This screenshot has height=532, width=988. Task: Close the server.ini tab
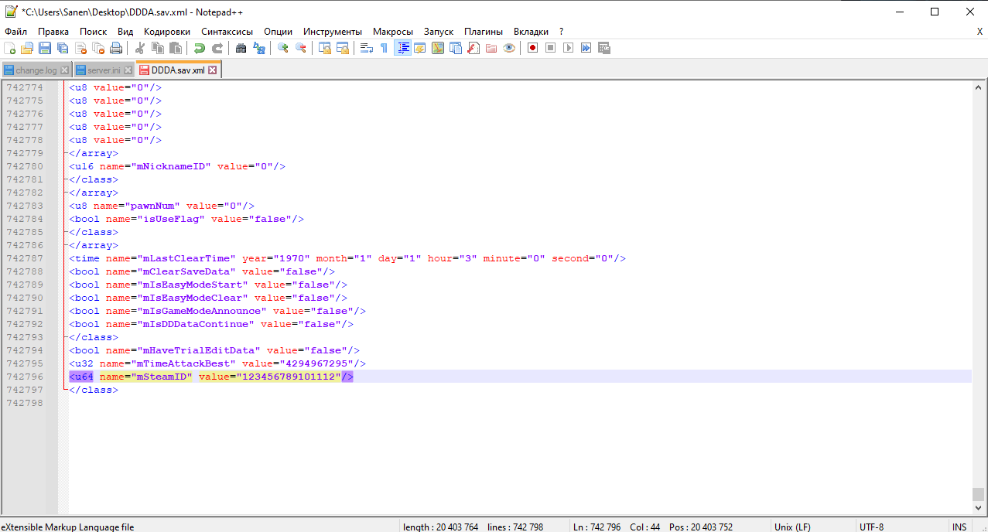[x=128, y=70]
